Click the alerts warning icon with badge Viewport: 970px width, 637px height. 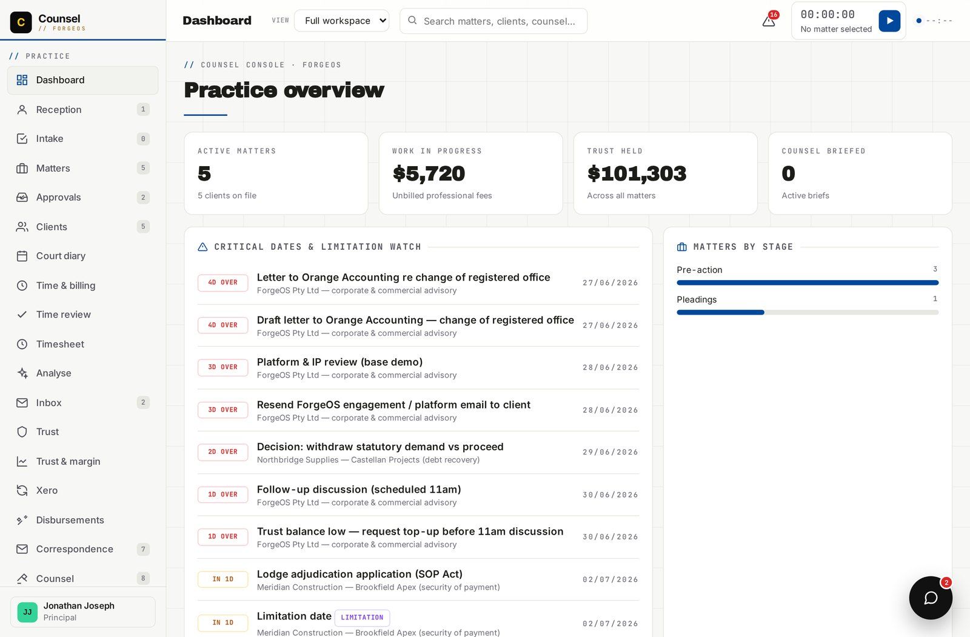pyautogui.click(x=769, y=21)
